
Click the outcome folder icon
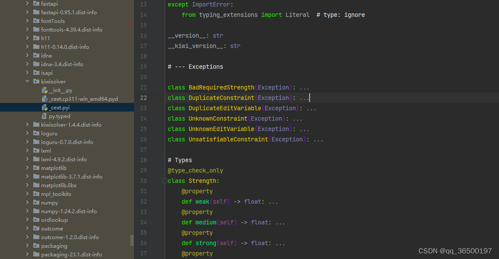tap(36, 228)
